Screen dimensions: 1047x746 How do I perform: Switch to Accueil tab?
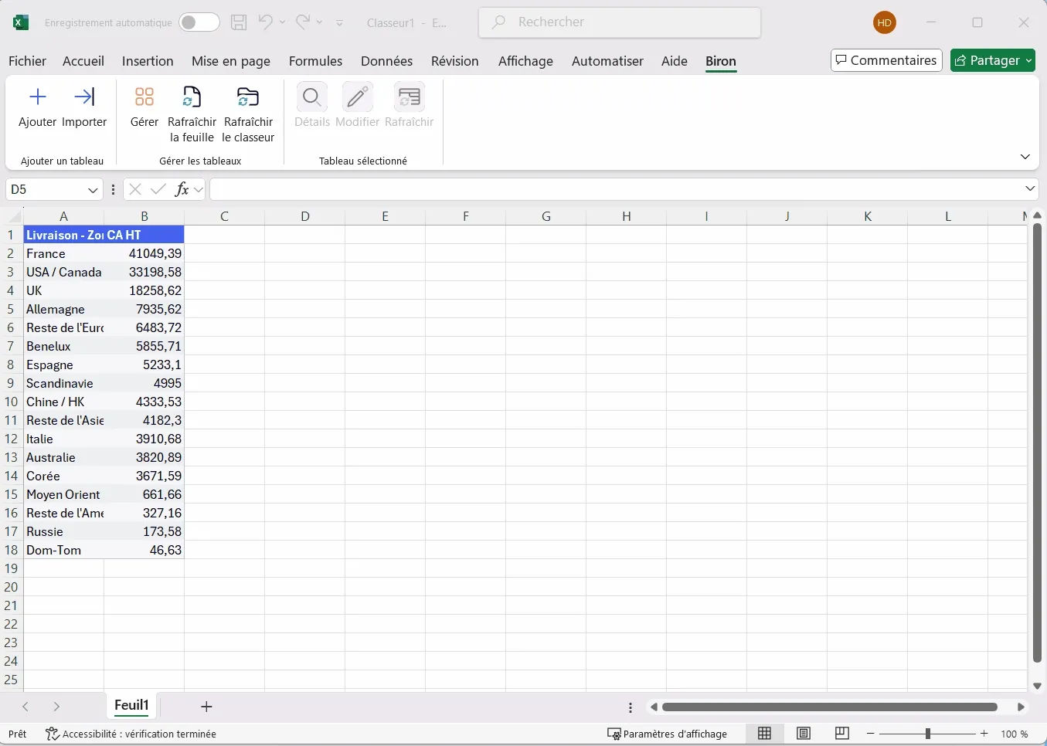[x=83, y=61]
